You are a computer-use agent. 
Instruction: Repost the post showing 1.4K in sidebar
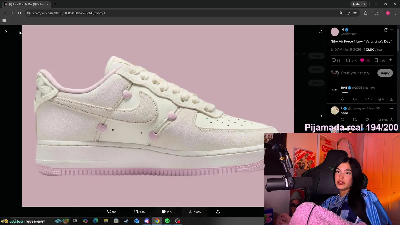coord(351,60)
